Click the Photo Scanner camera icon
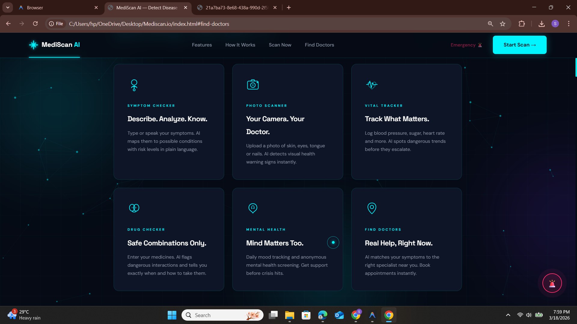Screen dimensions: 577x324 pos(253,85)
